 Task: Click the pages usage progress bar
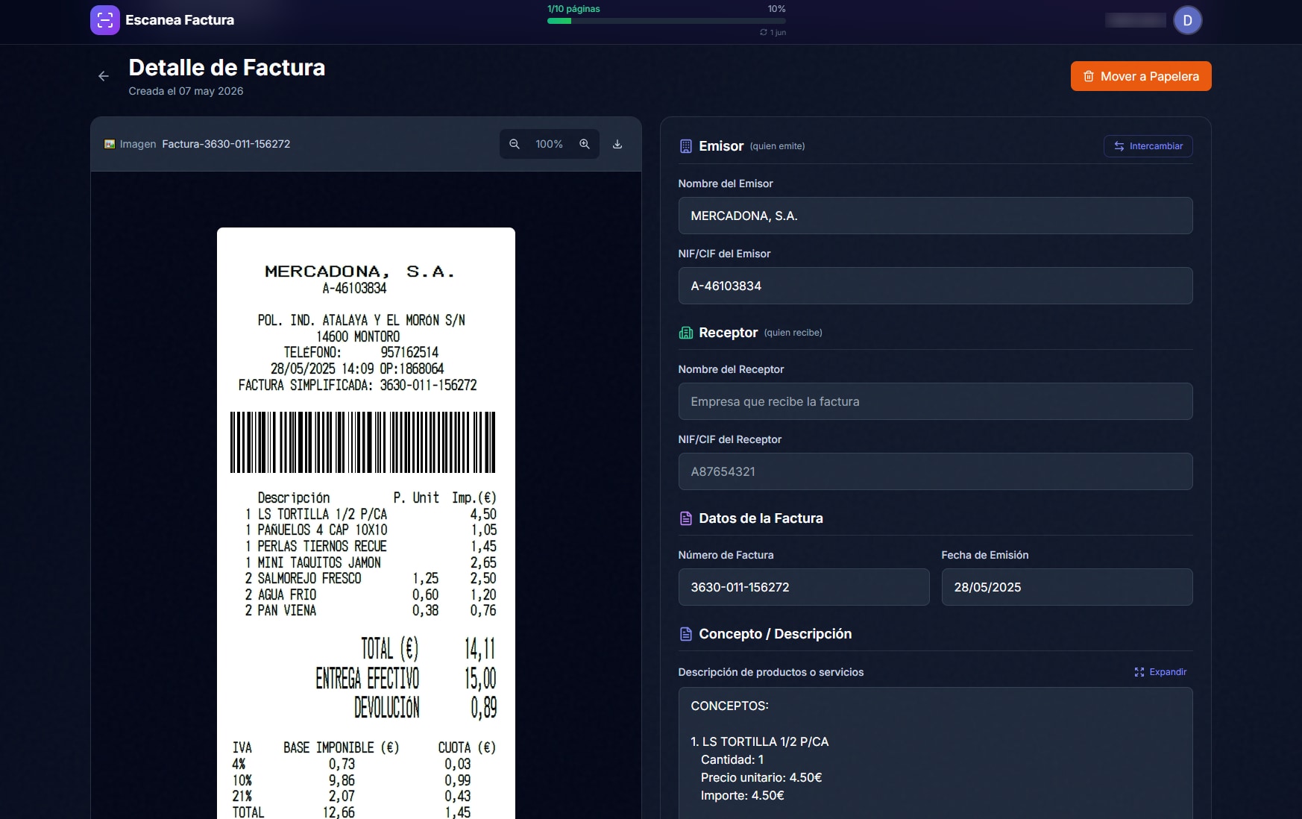tap(666, 21)
